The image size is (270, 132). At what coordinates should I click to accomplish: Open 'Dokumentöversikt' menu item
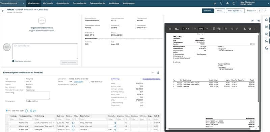[x=98, y=3]
